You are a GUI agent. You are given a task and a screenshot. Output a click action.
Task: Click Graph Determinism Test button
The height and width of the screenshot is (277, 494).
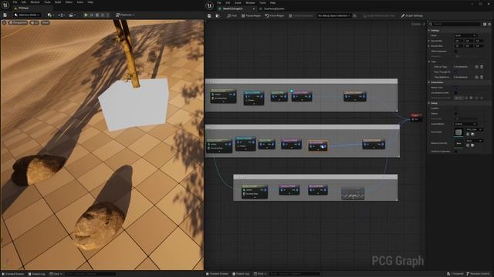click(379, 15)
